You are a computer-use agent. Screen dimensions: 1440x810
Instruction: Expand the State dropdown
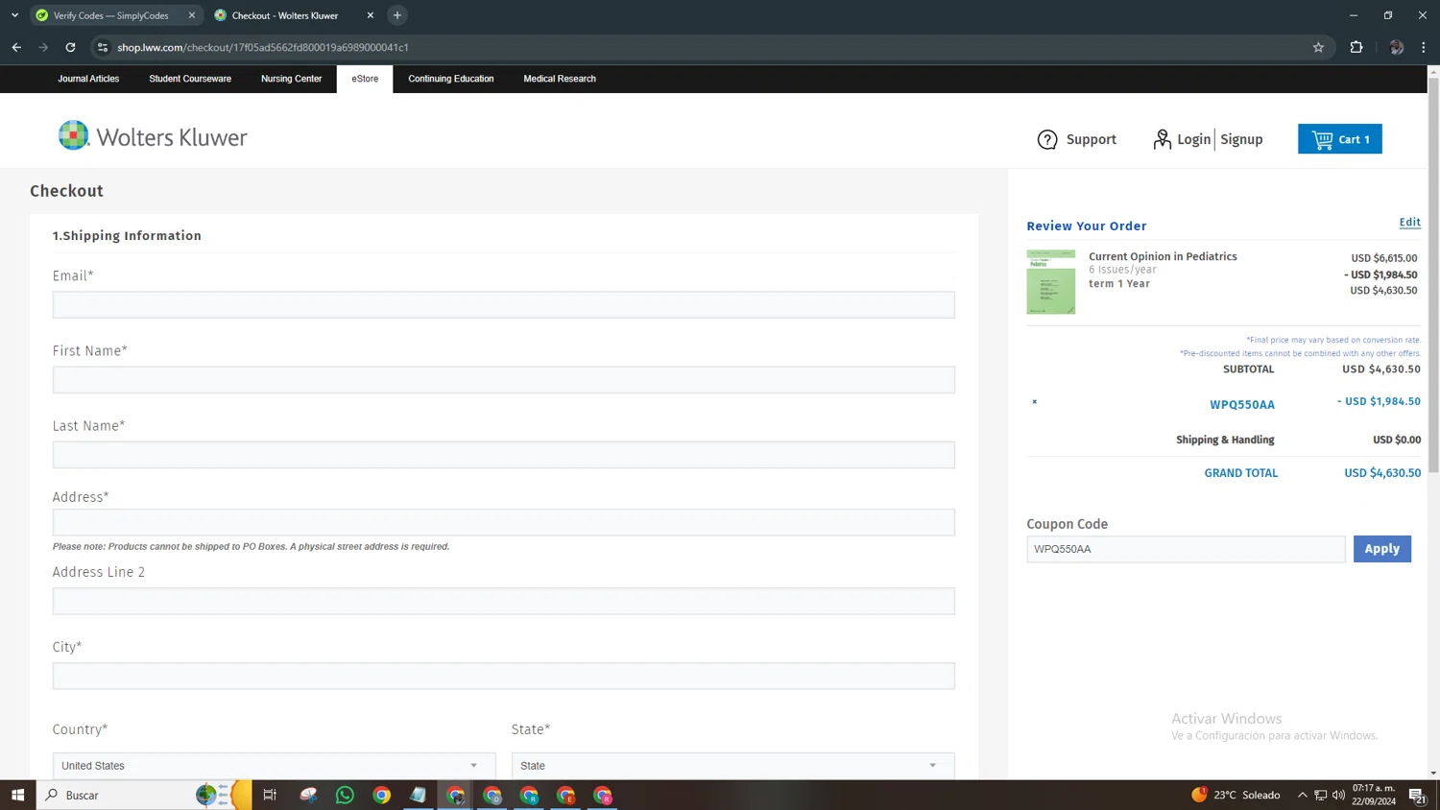(732, 765)
